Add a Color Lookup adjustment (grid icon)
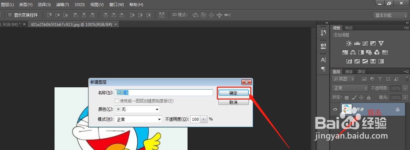The height and width of the screenshot is (150, 410). click(385, 52)
